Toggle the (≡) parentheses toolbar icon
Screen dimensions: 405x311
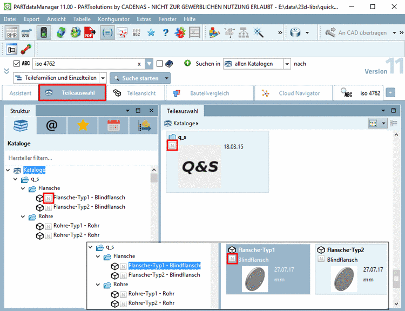pos(107,33)
